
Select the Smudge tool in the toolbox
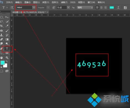2,44
